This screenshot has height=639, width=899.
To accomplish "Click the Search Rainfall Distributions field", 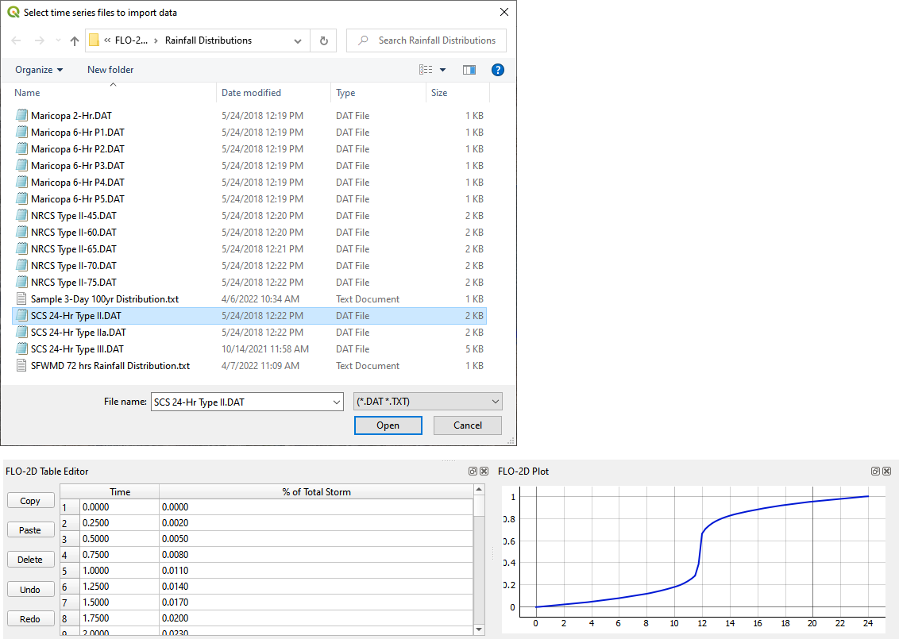I will point(436,40).
